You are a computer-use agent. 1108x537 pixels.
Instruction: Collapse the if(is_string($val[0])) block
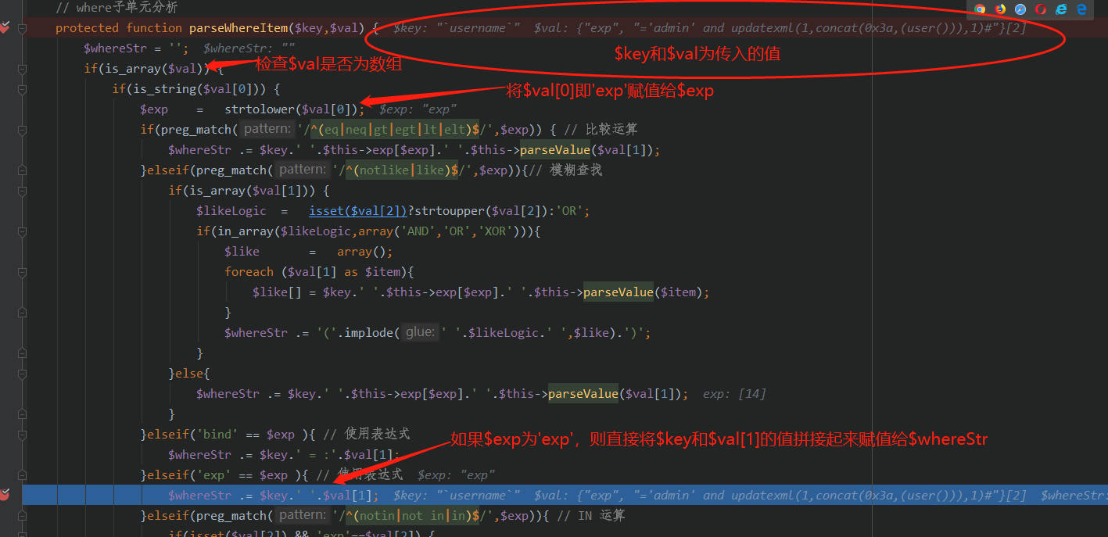23,89
